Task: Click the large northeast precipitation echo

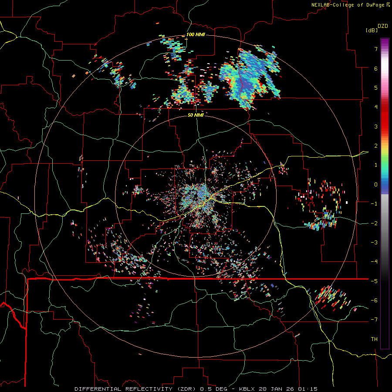Action: click(250, 78)
